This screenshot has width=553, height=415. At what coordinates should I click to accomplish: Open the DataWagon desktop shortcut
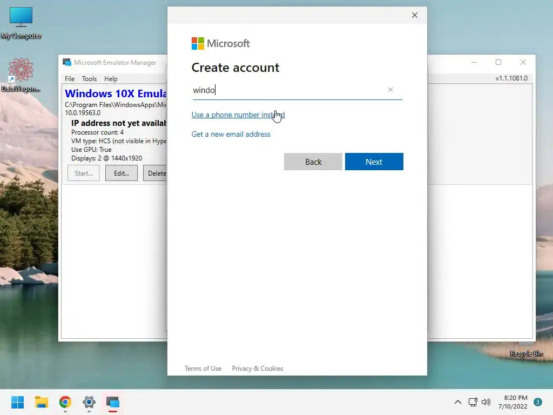21,75
